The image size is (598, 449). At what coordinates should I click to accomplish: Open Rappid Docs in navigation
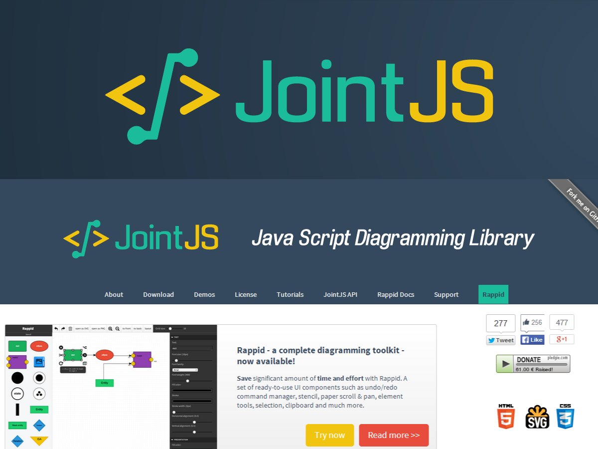tap(396, 294)
